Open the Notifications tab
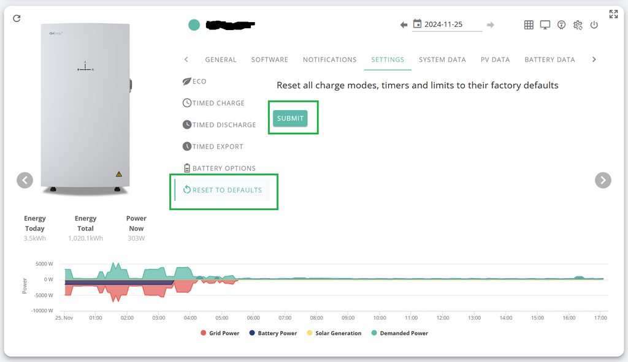 pyautogui.click(x=329, y=60)
